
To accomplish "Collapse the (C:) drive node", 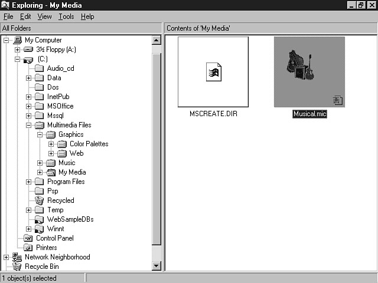I will (18, 59).
